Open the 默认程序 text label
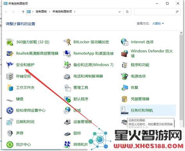 coord(81,99)
